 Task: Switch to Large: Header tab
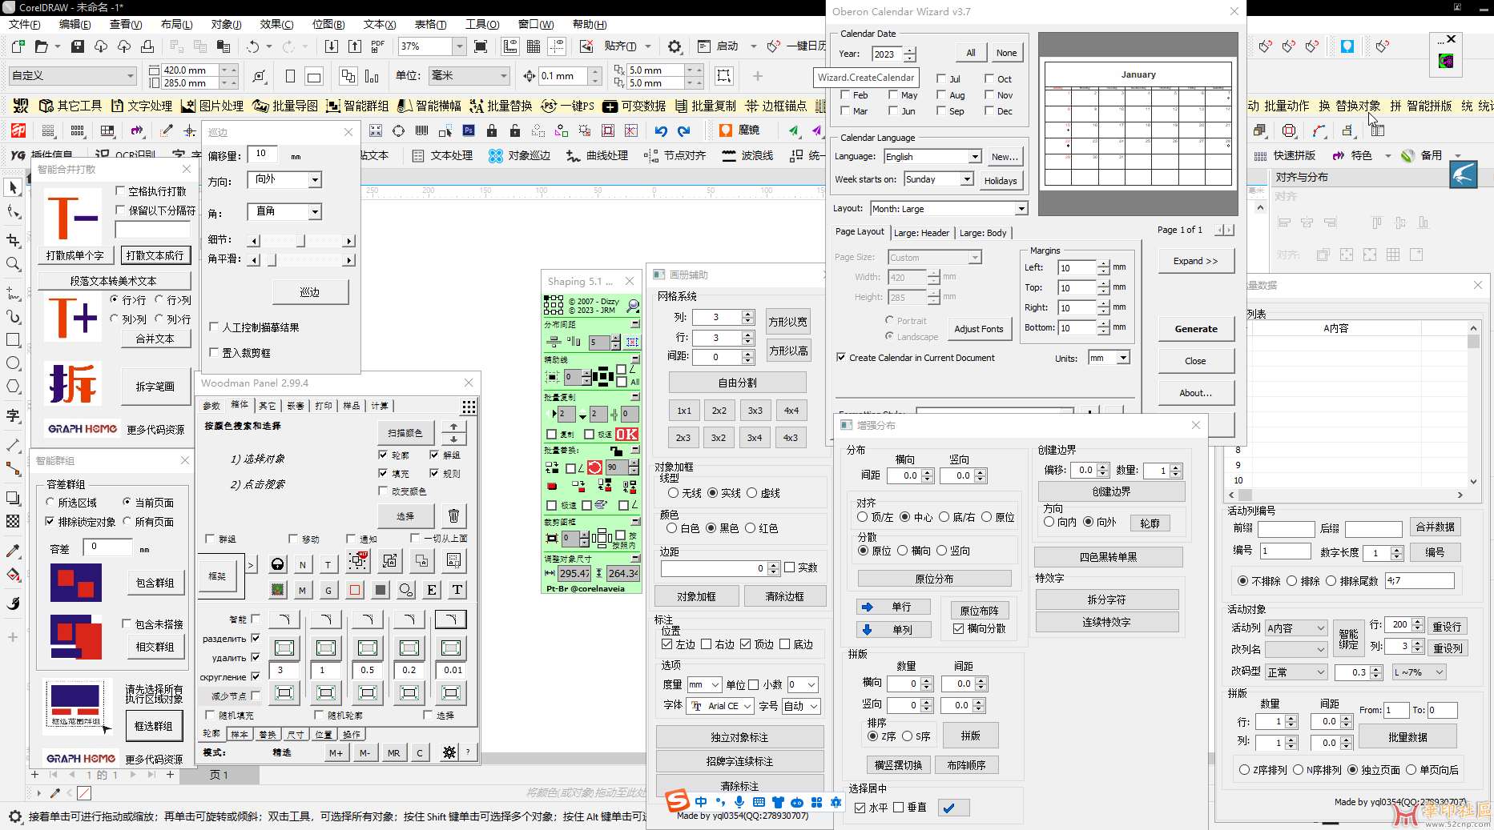pyautogui.click(x=921, y=233)
